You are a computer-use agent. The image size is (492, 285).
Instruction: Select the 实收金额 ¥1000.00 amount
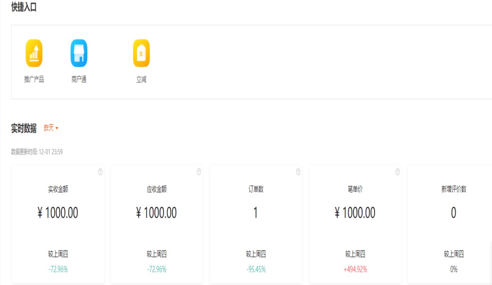(58, 213)
